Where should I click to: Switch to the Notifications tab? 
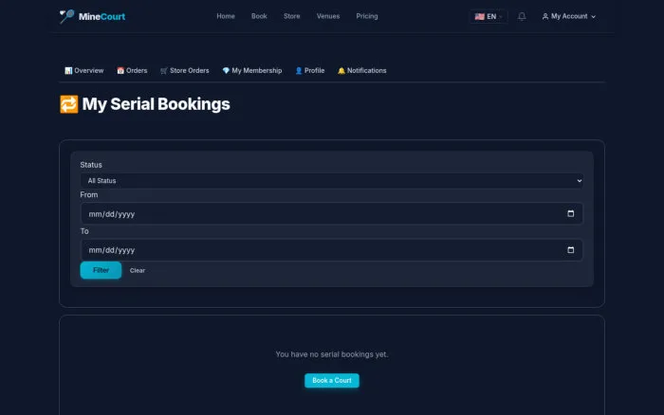[x=362, y=71]
